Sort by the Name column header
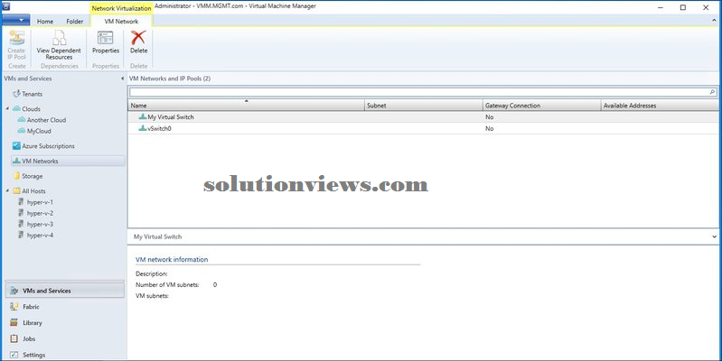The height and width of the screenshot is (361, 722). point(246,106)
